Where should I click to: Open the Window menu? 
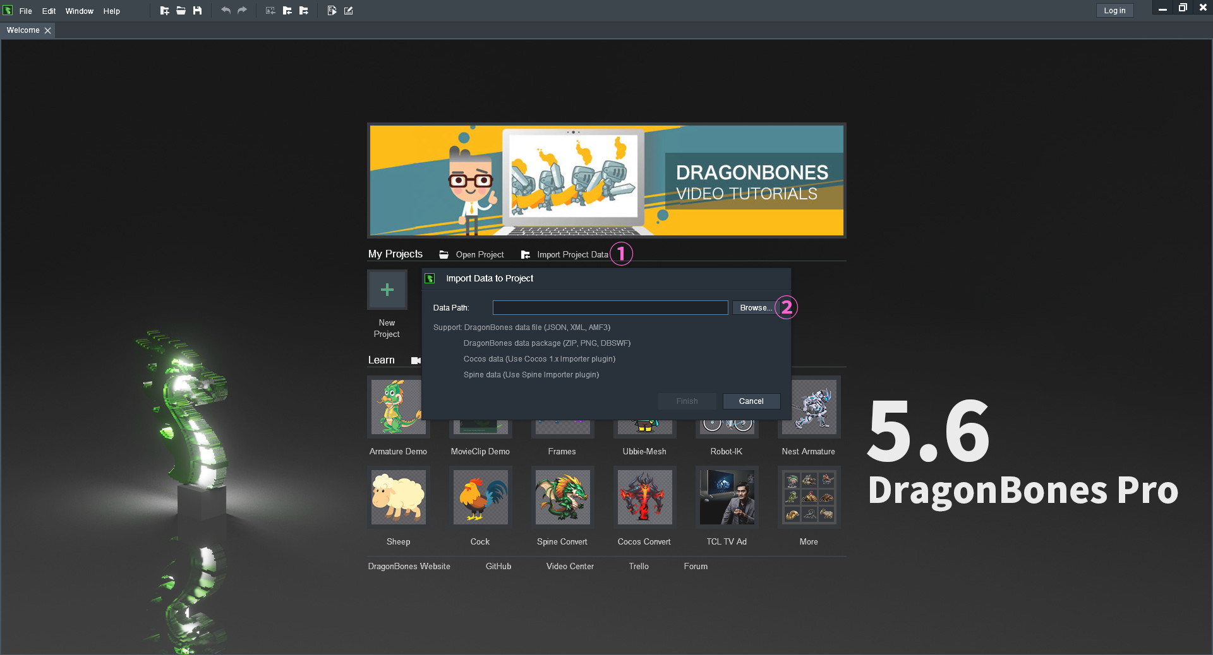79,11
